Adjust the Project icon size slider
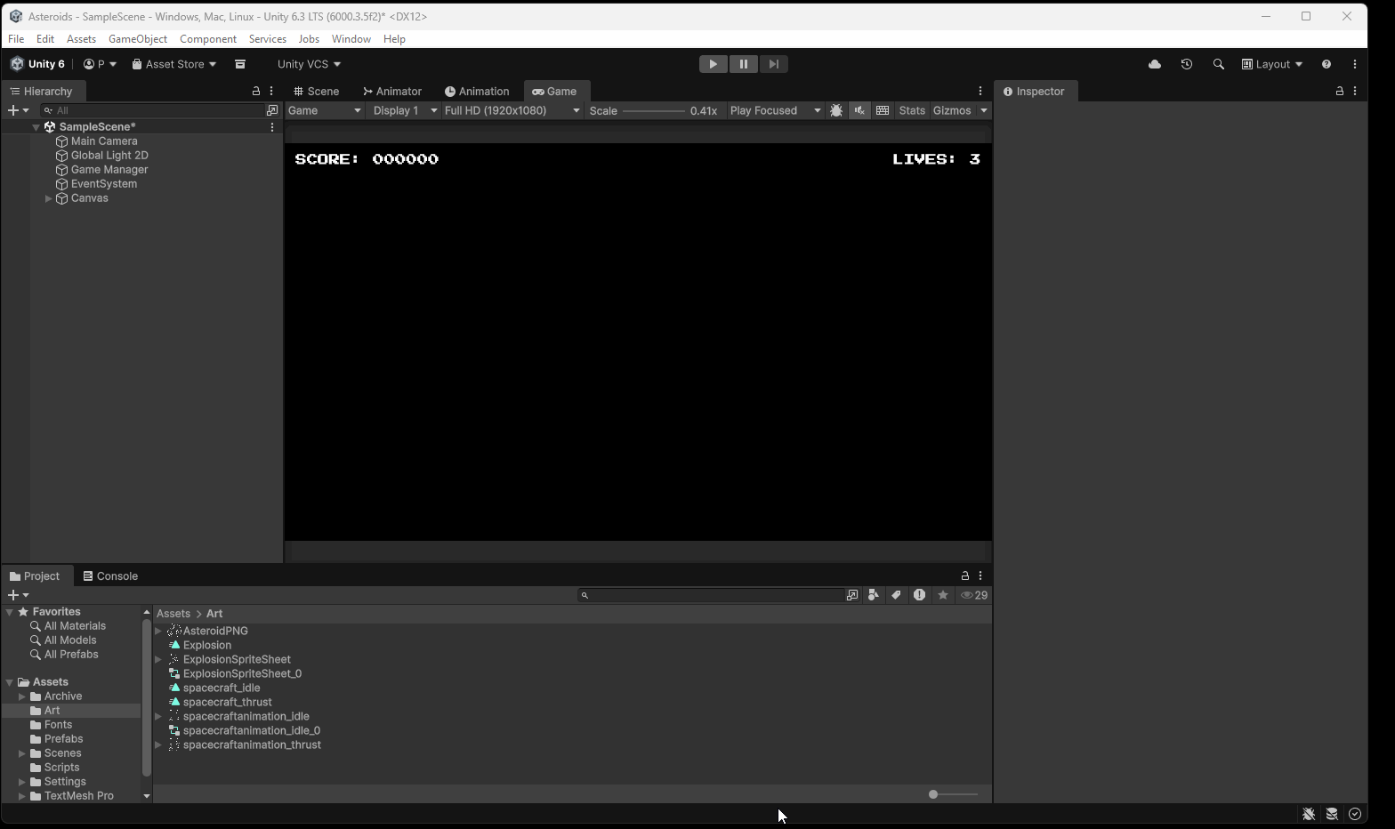The width and height of the screenshot is (1395, 829). point(953,794)
